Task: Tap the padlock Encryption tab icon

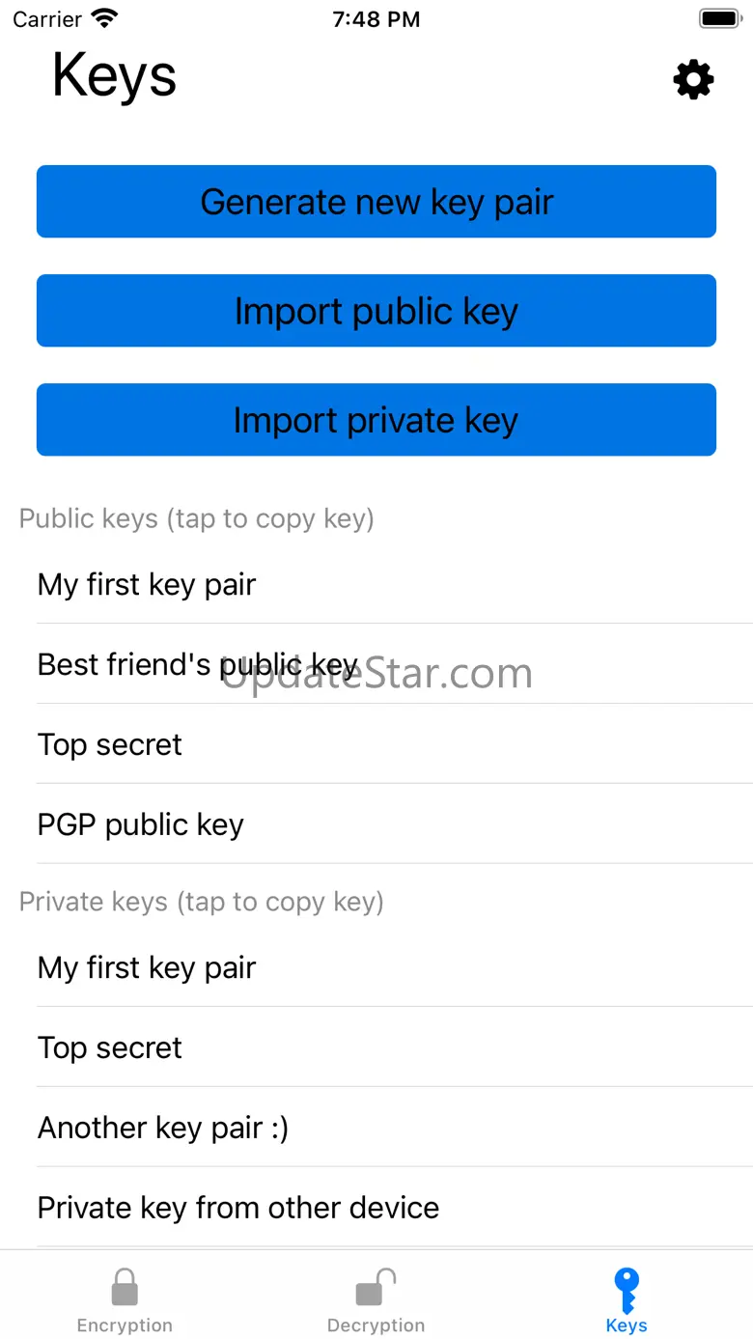Action: pos(125,1287)
